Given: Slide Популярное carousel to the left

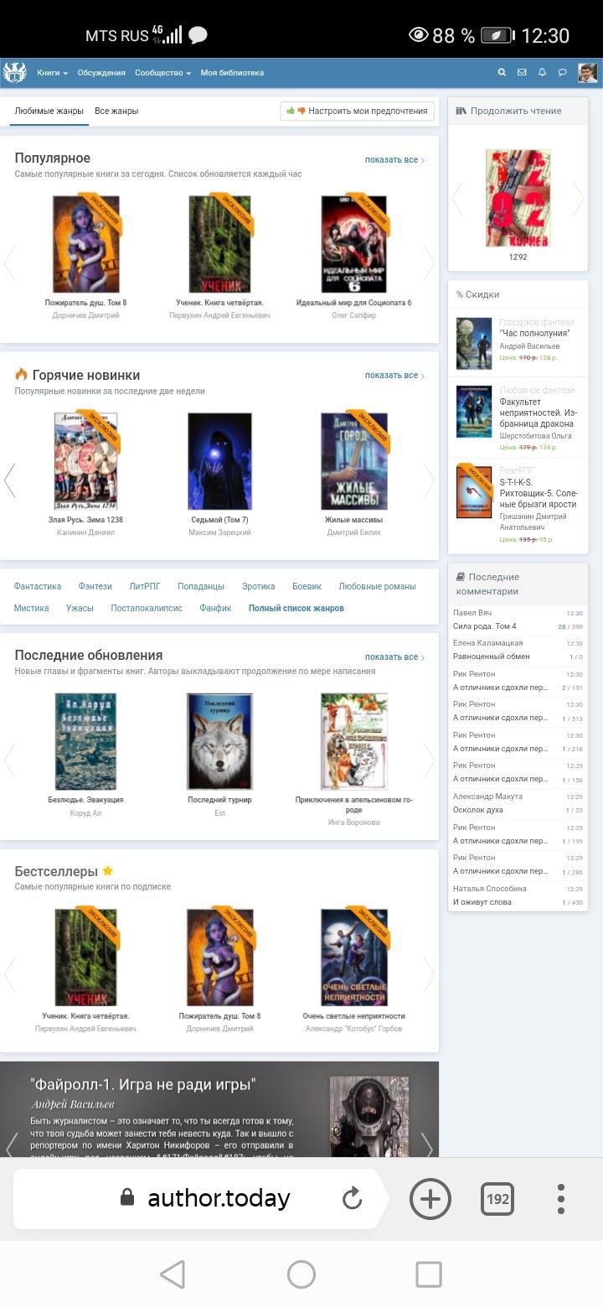Looking at the screenshot, I should [x=10, y=262].
